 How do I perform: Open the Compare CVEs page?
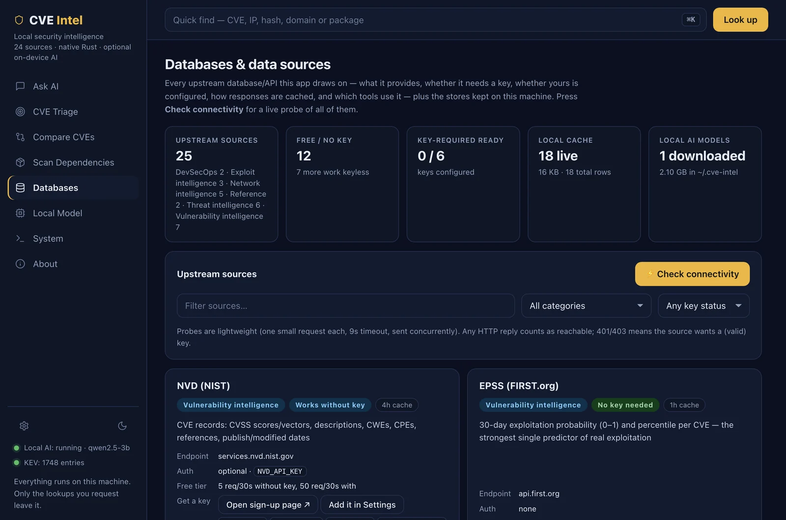pyautogui.click(x=74, y=137)
